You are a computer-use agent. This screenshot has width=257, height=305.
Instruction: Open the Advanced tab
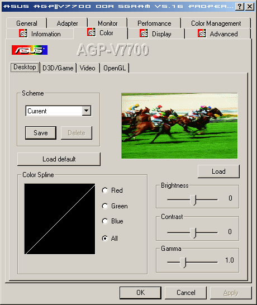point(218,34)
